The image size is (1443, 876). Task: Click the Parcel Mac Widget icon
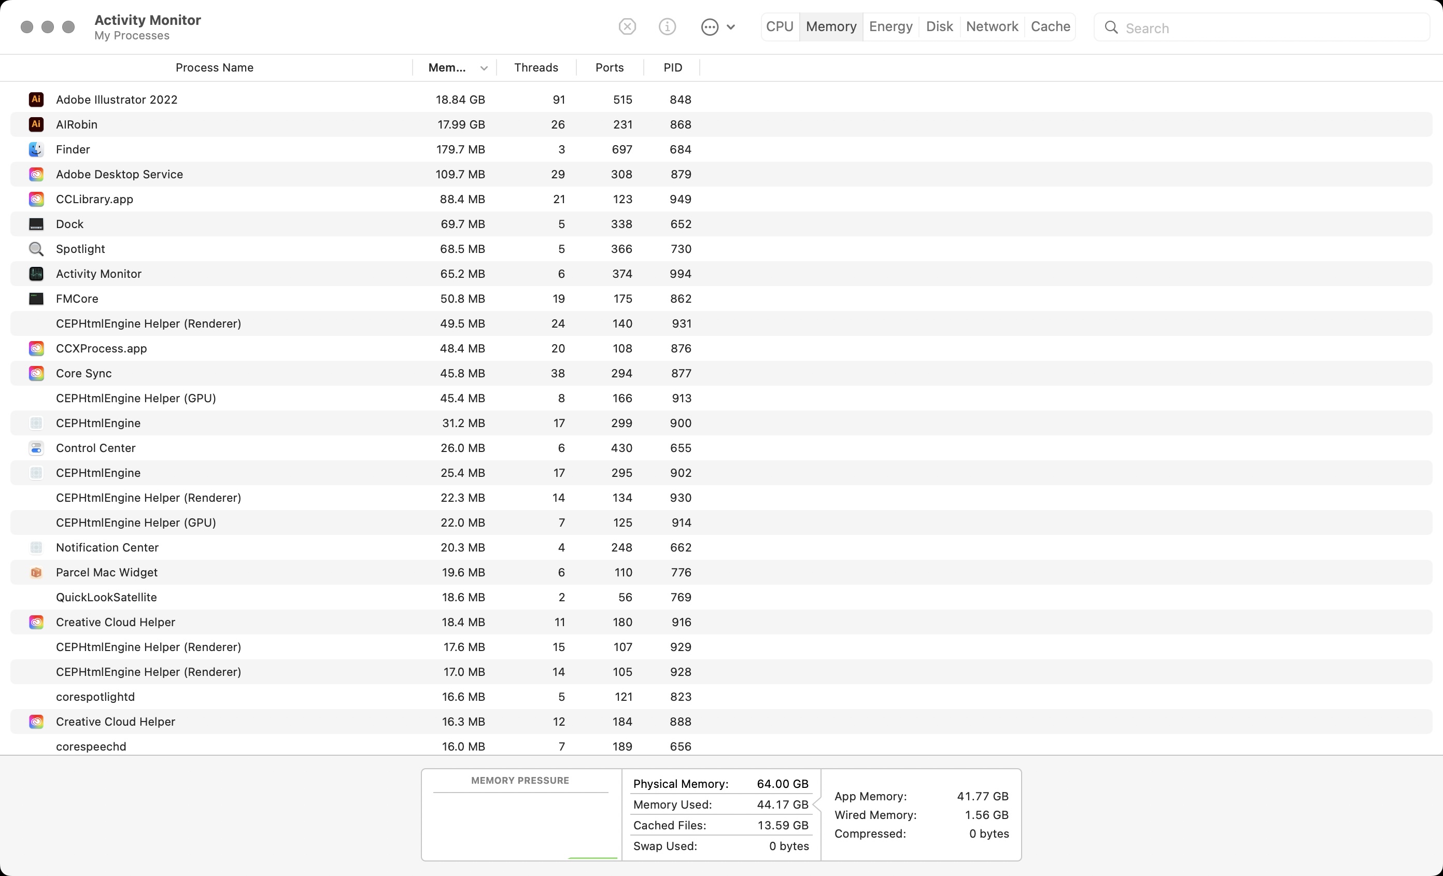coord(36,572)
